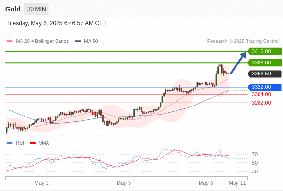Click the 3356.59 current price tag
Viewport: 283px width, 191px height.
coord(264,74)
